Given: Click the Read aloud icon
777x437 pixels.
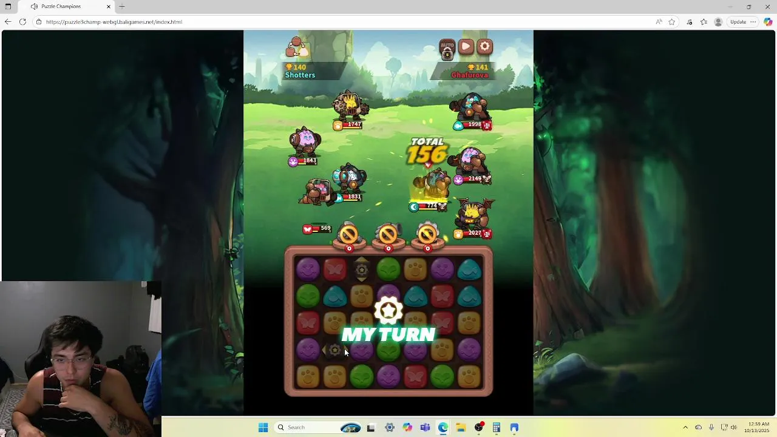Looking at the screenshot, I should pyautogui.click(x=659, y=22).
